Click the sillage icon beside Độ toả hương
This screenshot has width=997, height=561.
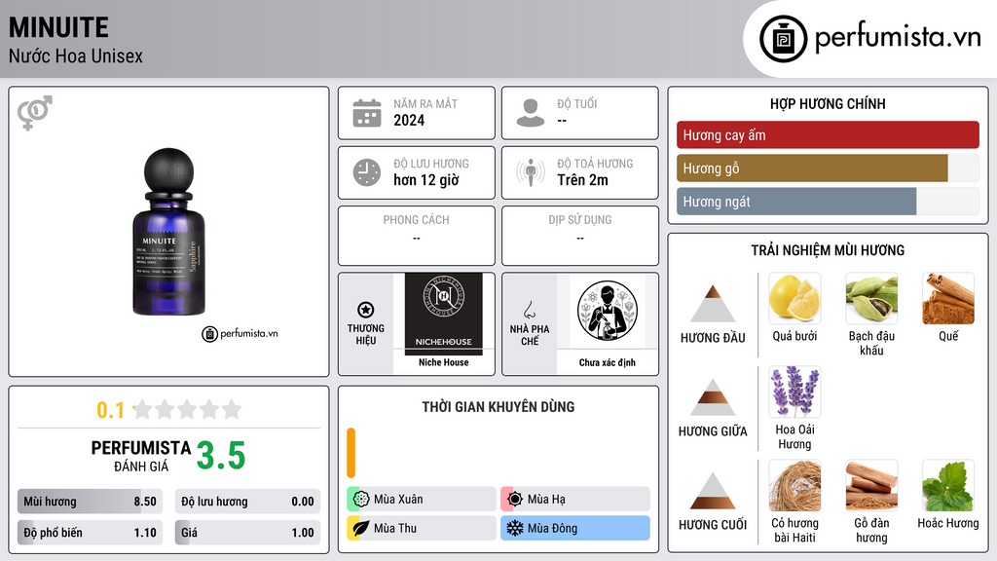[x=531, y=172]
